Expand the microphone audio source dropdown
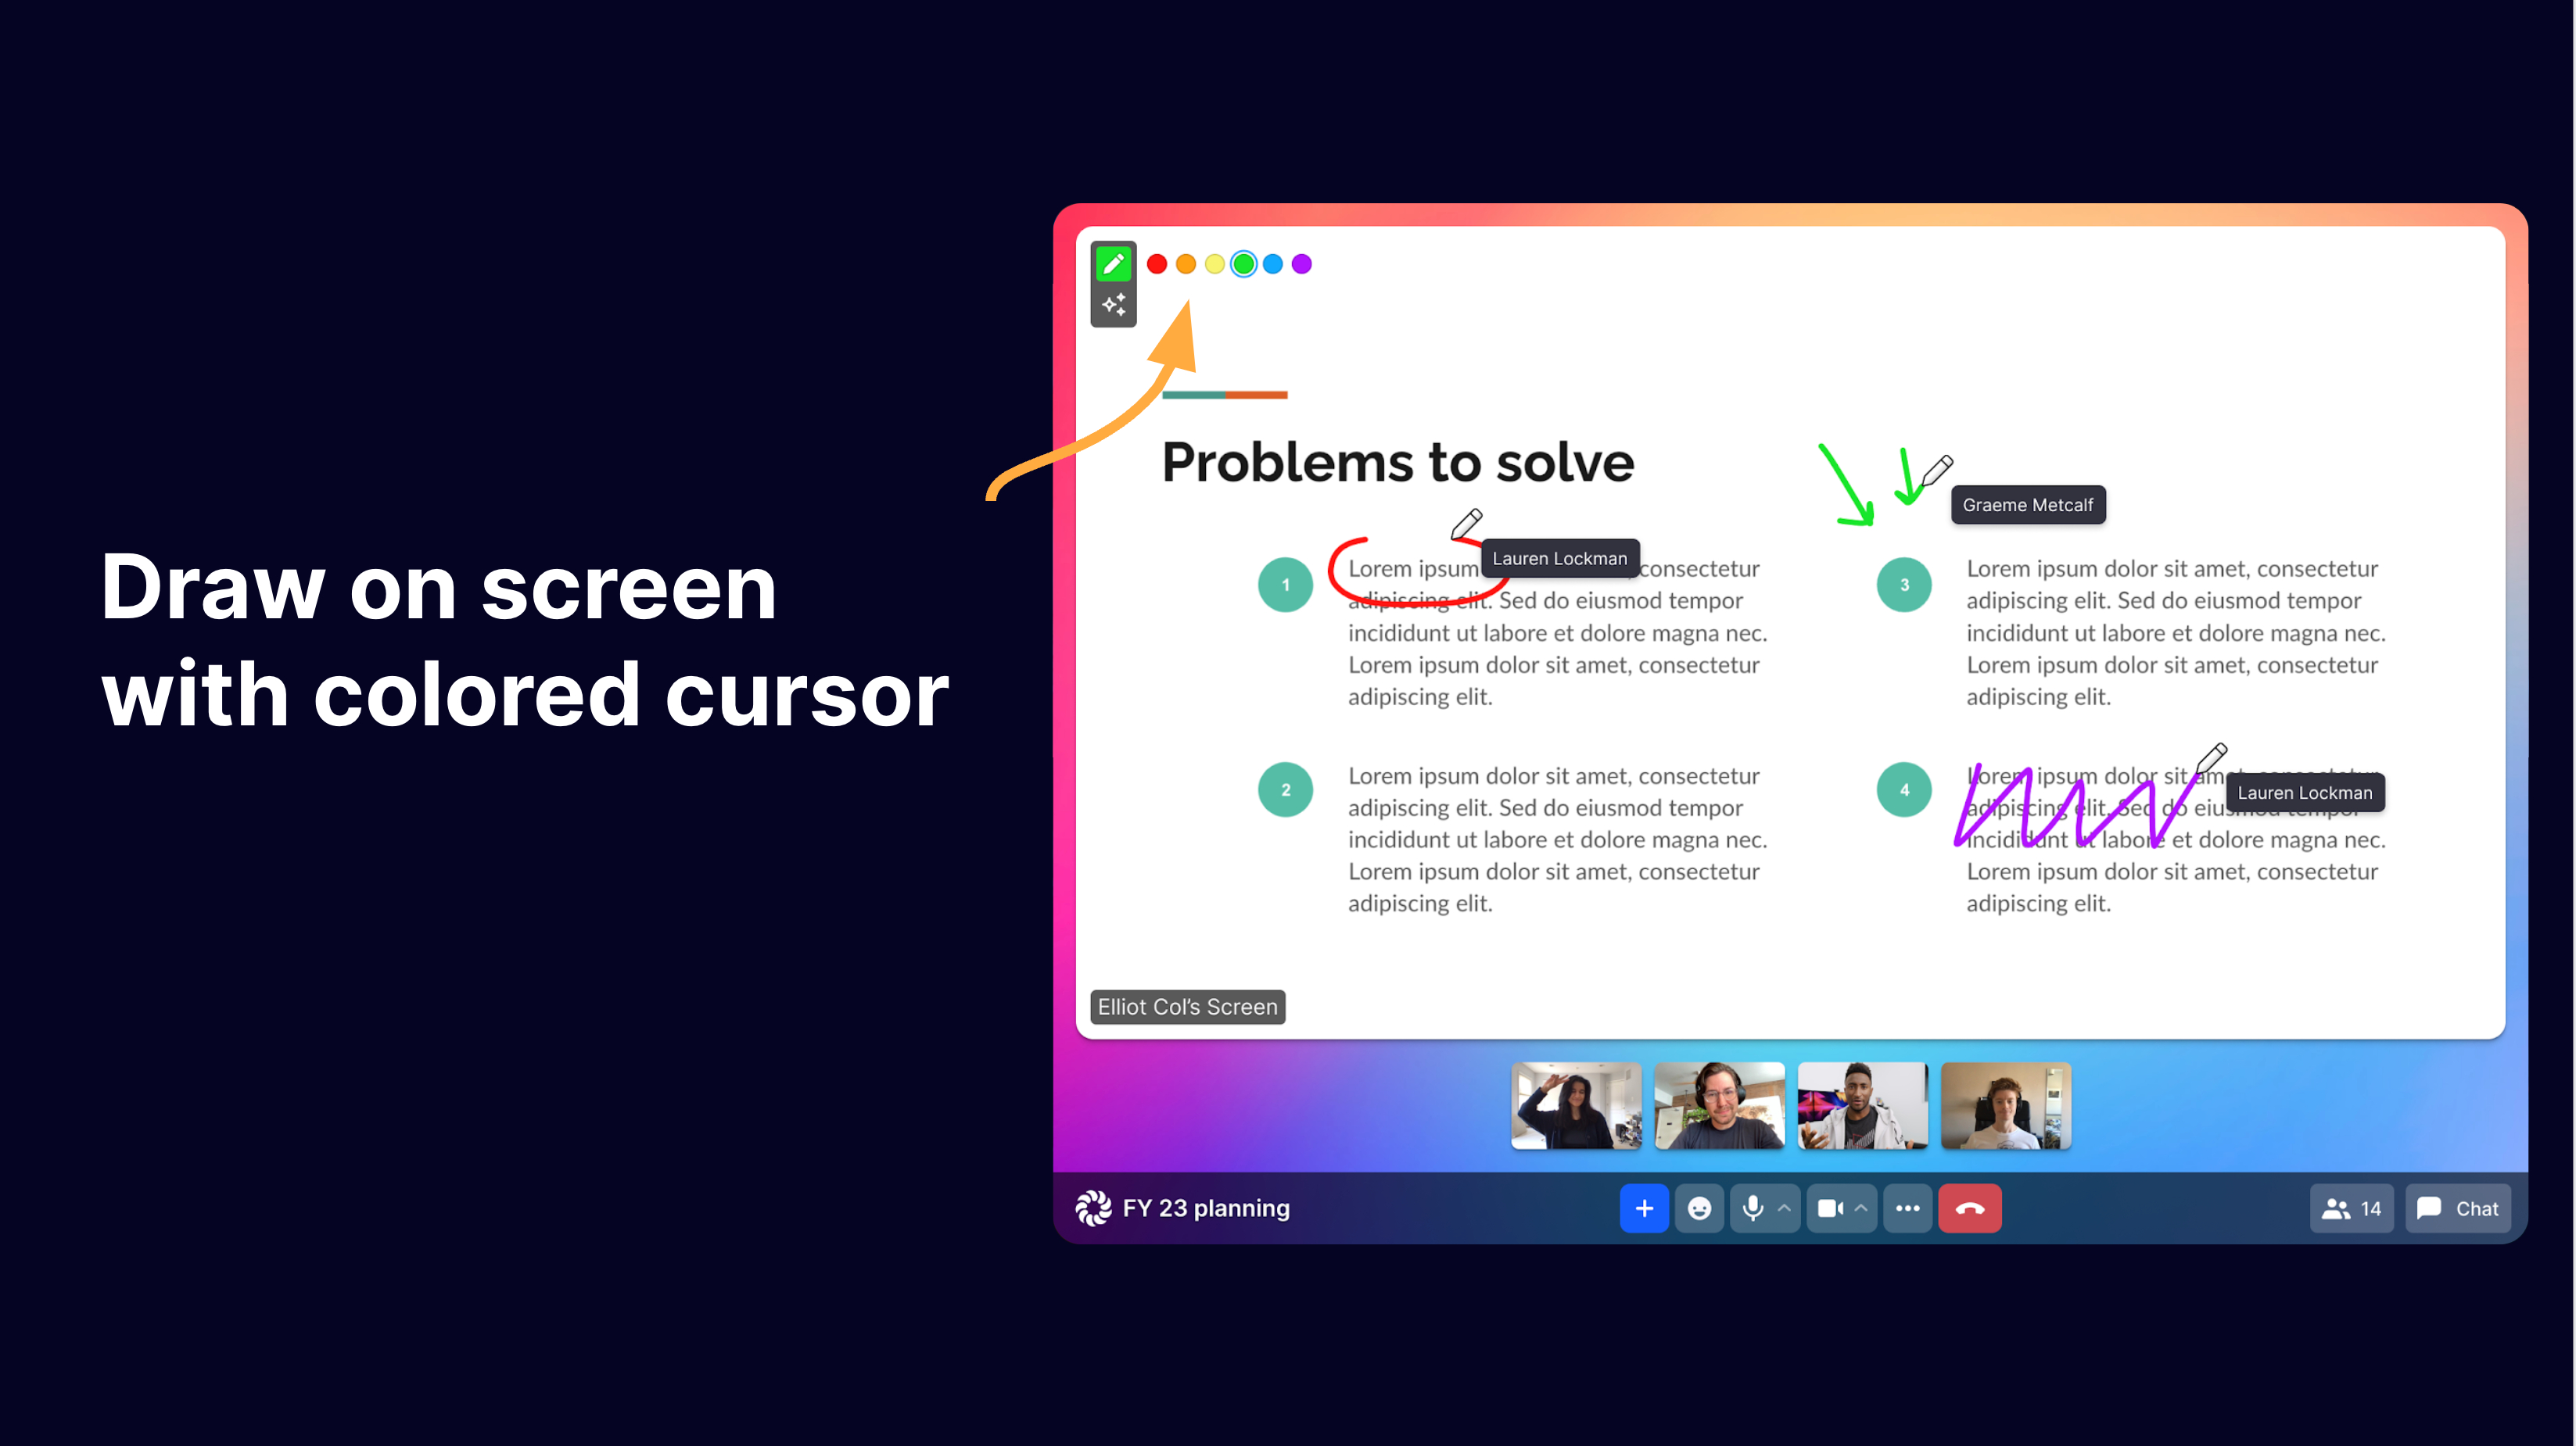Viewport: 2576px width, 1446px height. click(1783, 1208)
